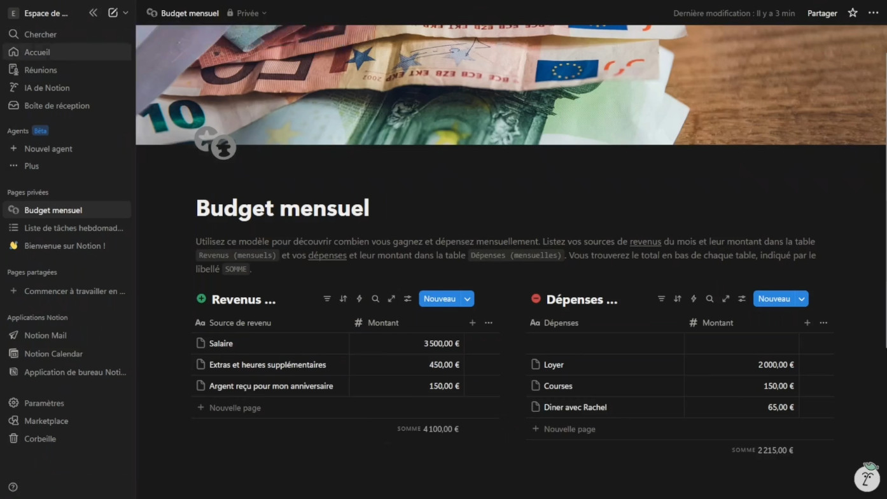Image resolution: width=887 pixels, height=499 pixels.
Task: Follow the dépenses link in description
Action: point(327,255)
